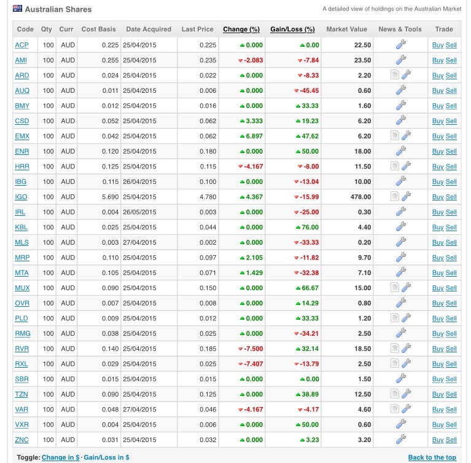
Task: Click Buy for RVR shares
Action: click(x=438, y=349)
